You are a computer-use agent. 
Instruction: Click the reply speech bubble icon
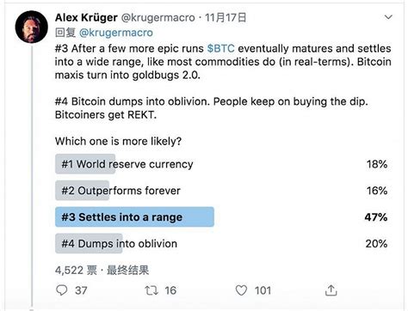(x=62, y=290)
